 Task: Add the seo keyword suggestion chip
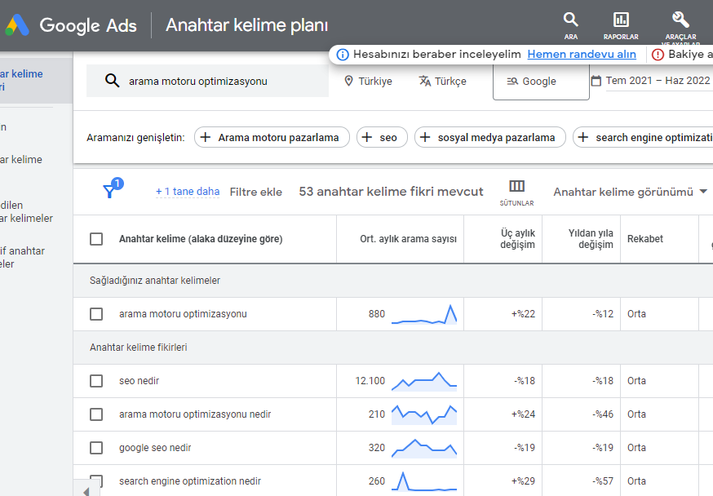382,137
